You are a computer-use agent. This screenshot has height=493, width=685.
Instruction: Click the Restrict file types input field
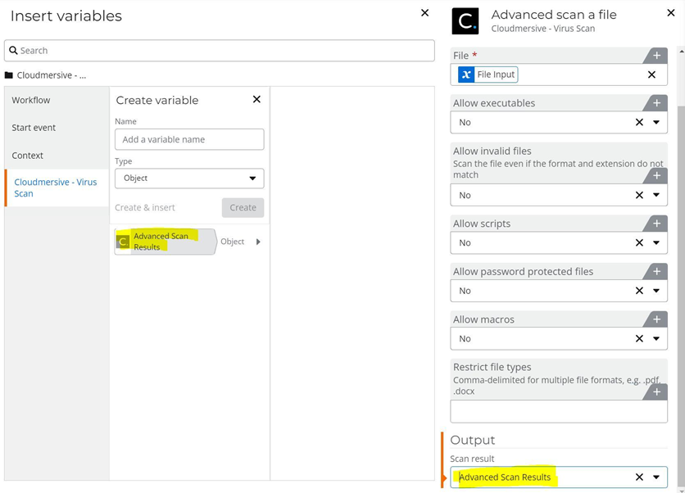[x=559, y=411]
